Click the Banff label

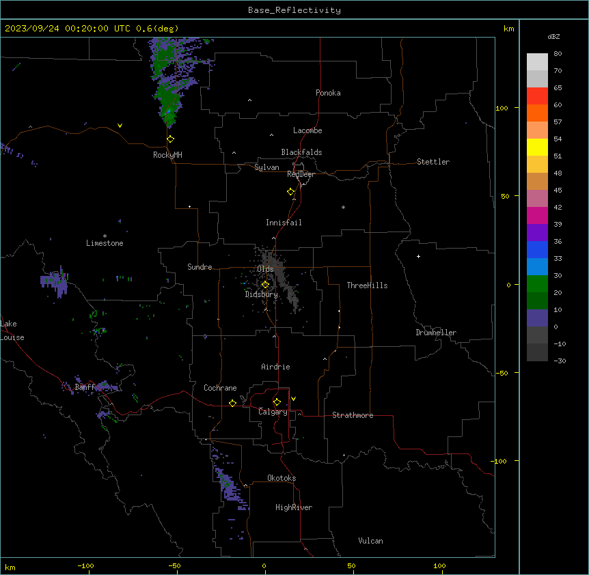click(85, 387)
